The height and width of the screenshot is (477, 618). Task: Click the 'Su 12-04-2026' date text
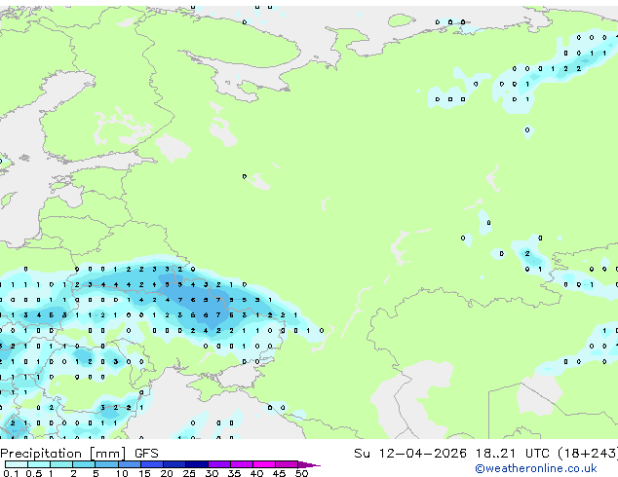(410, 454)
